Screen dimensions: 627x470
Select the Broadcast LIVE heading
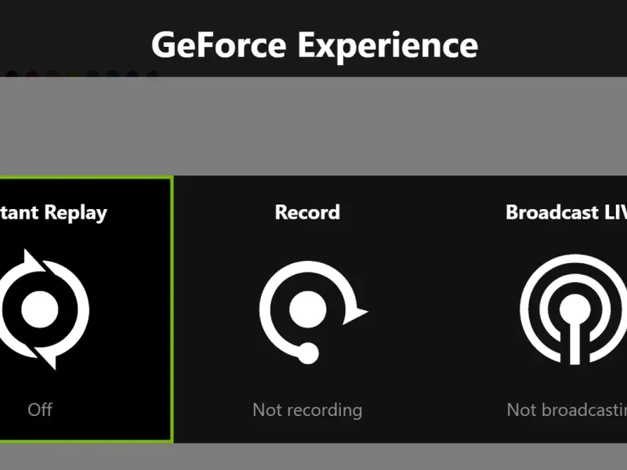pyautogui.click(x=566, y=212)
